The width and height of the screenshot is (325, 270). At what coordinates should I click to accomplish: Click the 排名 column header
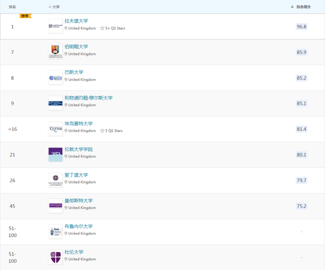tap(12, 7)
